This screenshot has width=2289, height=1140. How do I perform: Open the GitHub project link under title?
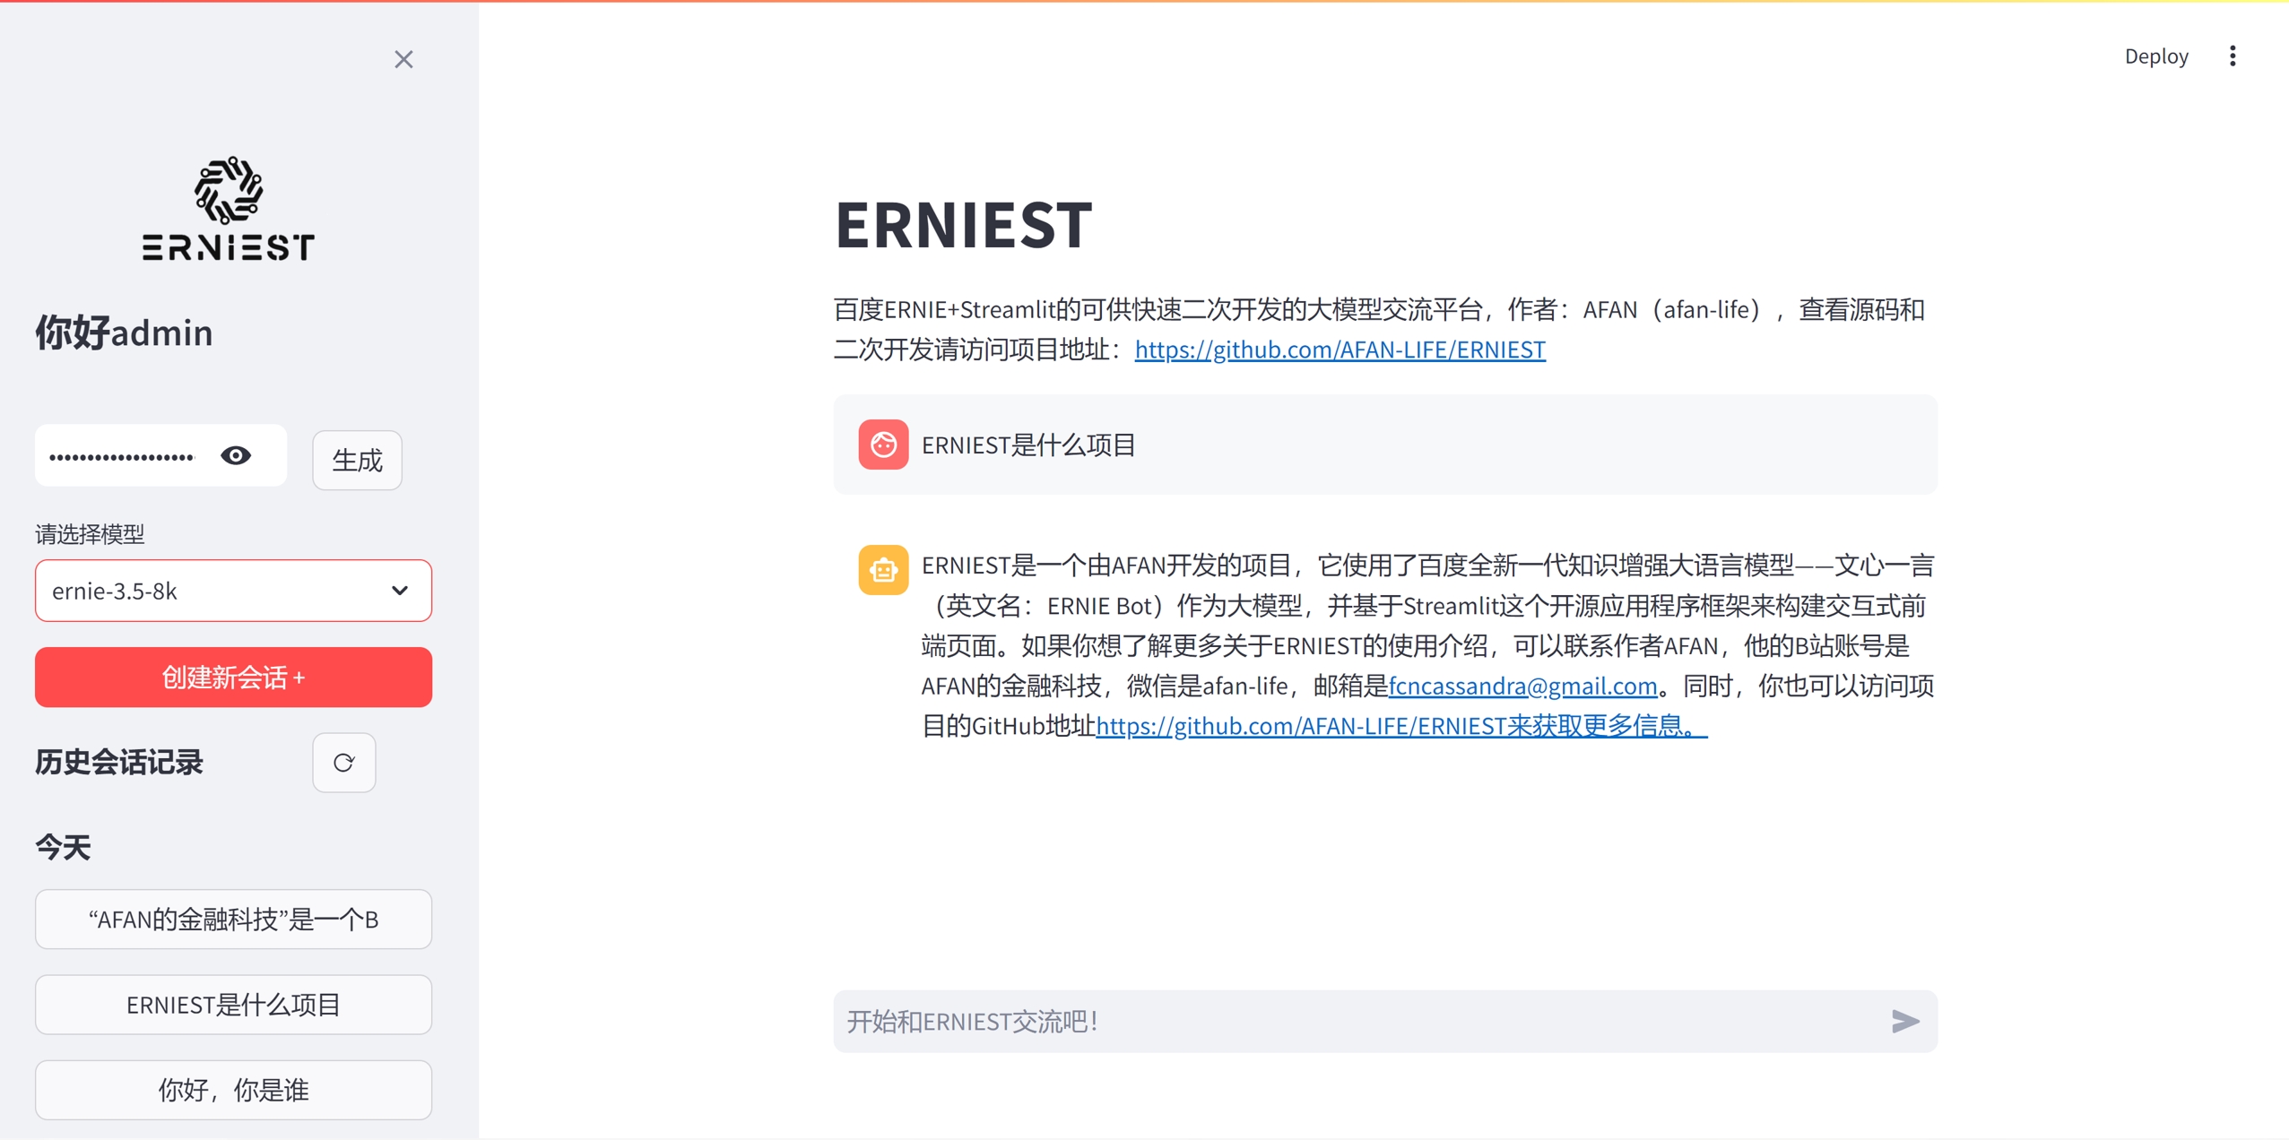coord(1340,350)
